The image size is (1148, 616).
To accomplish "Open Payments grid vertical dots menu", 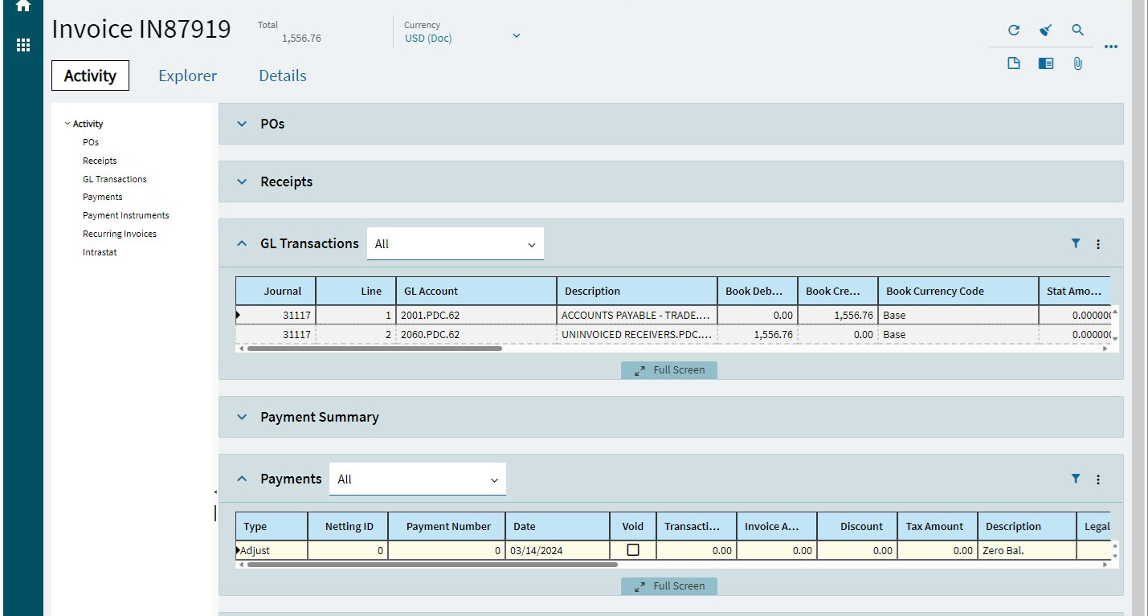I will click(1098, 479).
